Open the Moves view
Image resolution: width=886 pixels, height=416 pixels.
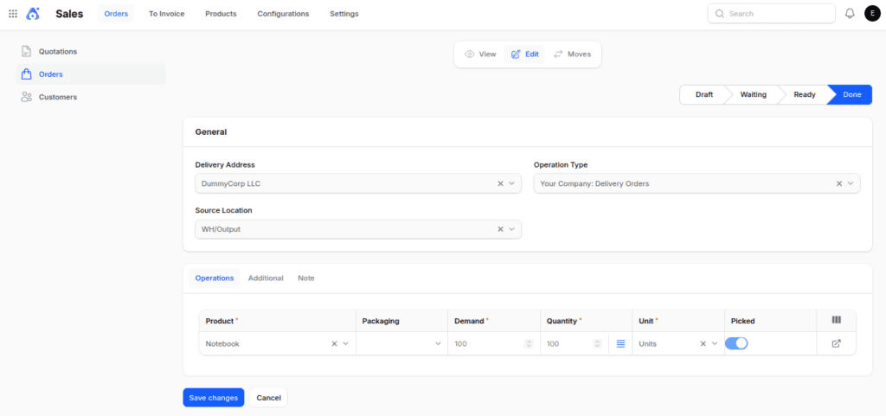click(x=572, y=54)
